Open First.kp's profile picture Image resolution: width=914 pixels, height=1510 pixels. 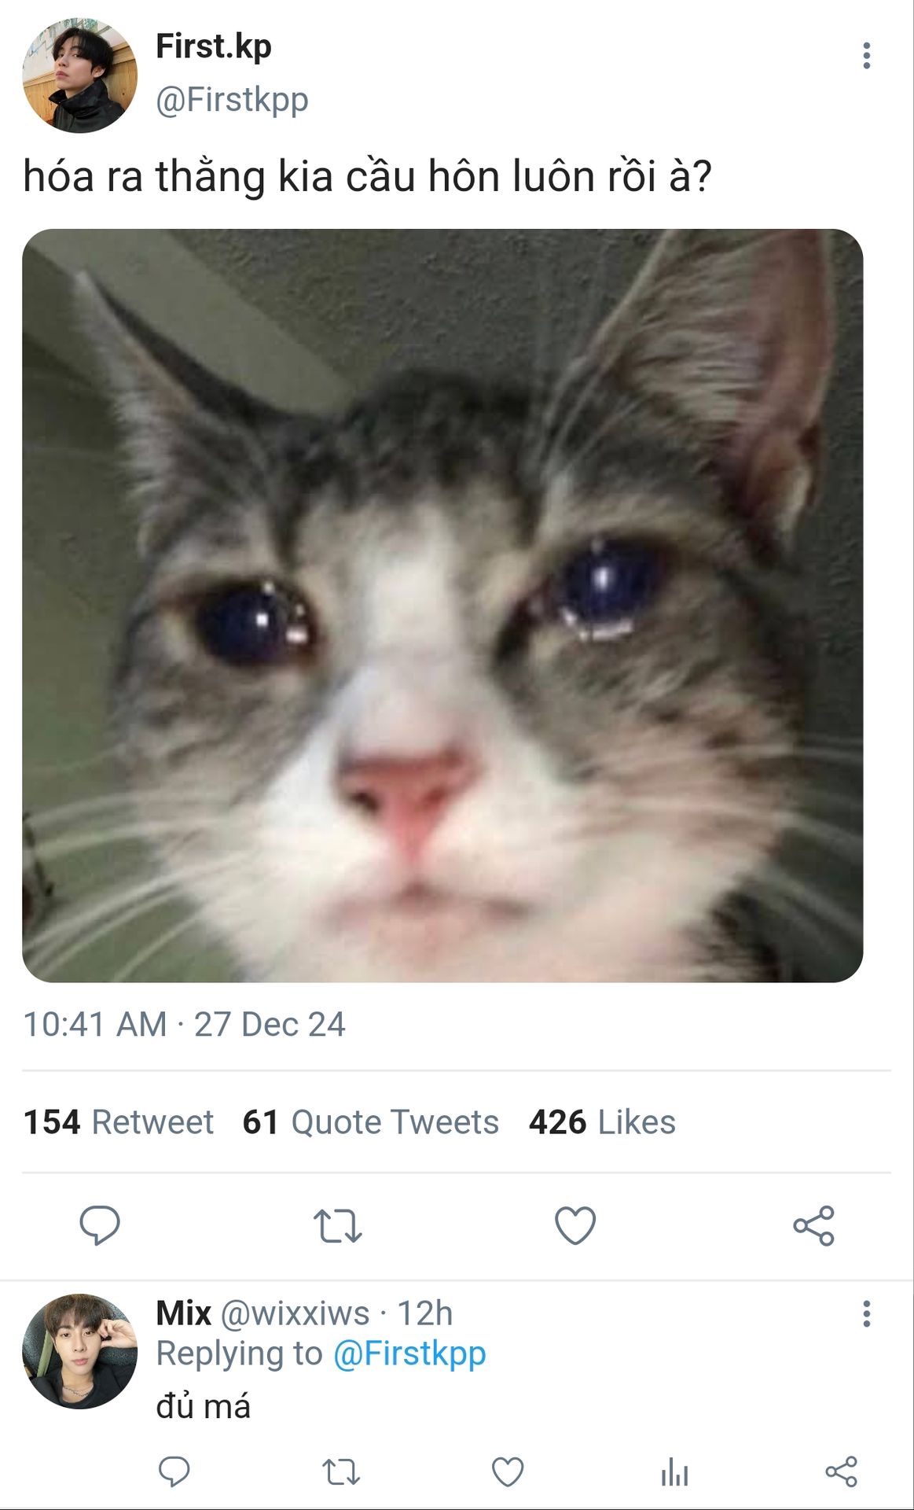pos(79,75)
